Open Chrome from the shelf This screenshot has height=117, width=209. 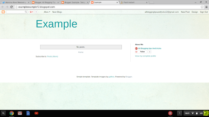coord(12,113)
